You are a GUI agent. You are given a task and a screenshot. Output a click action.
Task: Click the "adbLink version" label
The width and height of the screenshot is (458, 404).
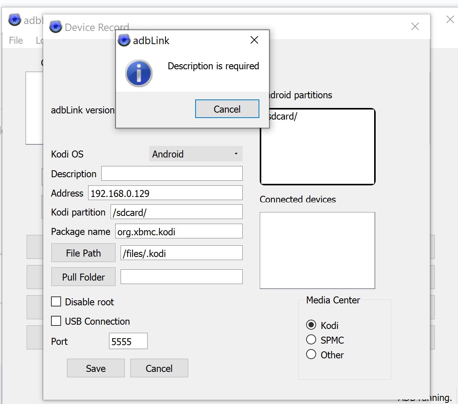click(83, 110)
